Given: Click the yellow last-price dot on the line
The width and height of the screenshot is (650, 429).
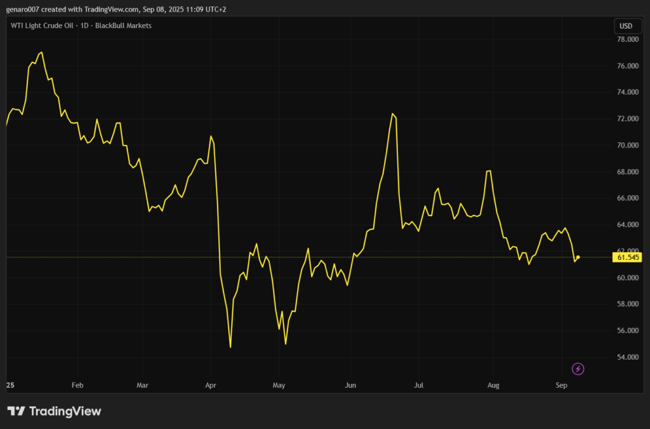Looking at the screenshot, I should (578, 257).
